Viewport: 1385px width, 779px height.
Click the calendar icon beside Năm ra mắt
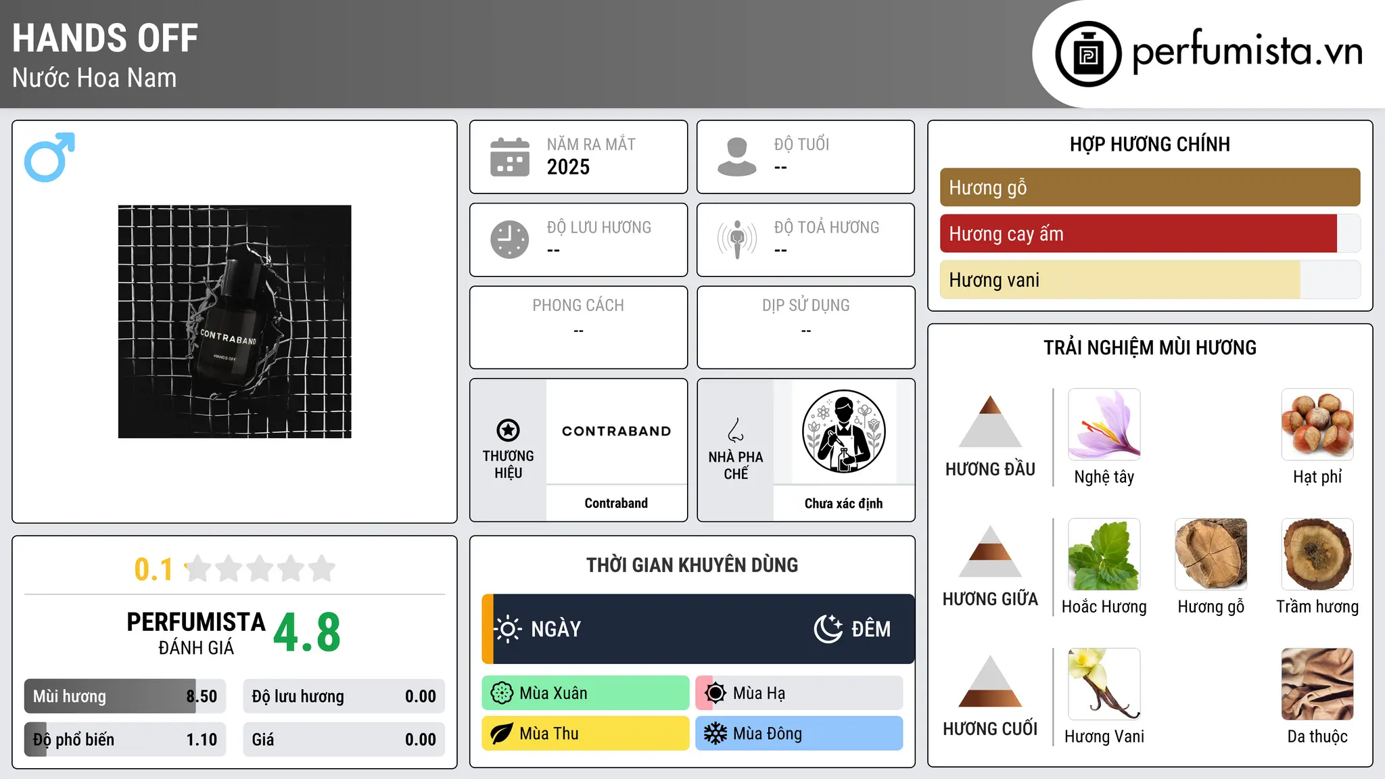pyautogui.click(x=510, y=157)
